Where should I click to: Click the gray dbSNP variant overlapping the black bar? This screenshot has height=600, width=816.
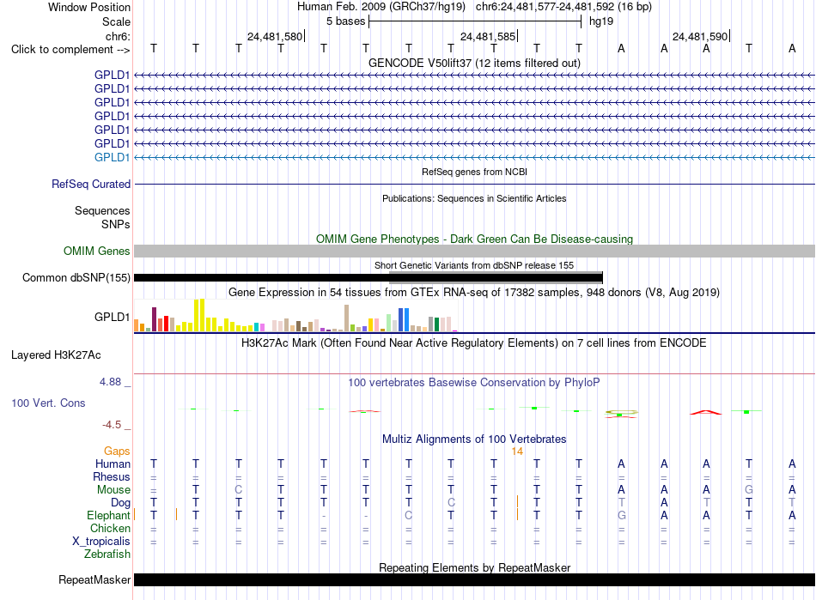pyautogui.click(x=496, y=277)
